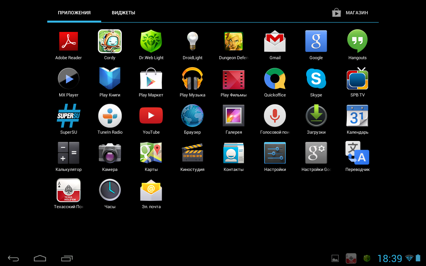Tap the battery indicator icon
The image size is (426, 266).
418,258
